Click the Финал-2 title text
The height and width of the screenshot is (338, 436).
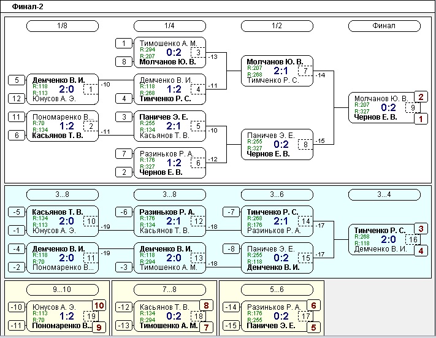pyautogui.click(x=28, y=7)
